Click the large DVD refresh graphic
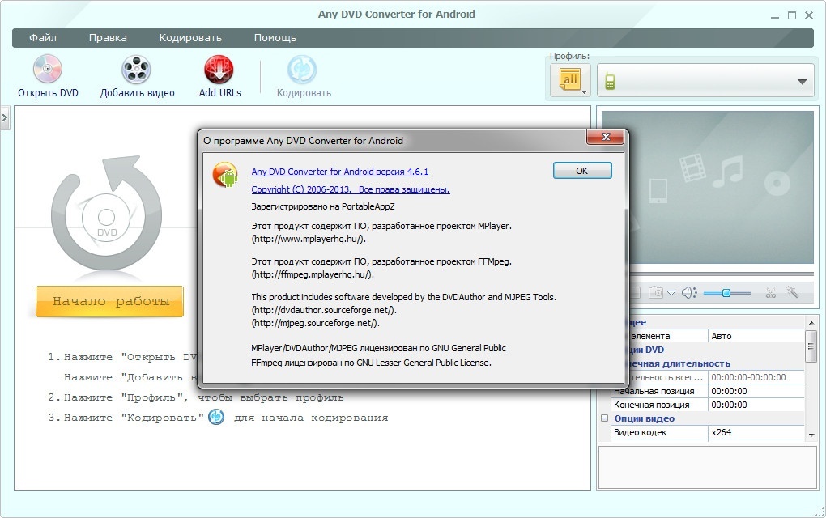The width and height of the screenshot is (826, 518). click(x=106, y=213)
